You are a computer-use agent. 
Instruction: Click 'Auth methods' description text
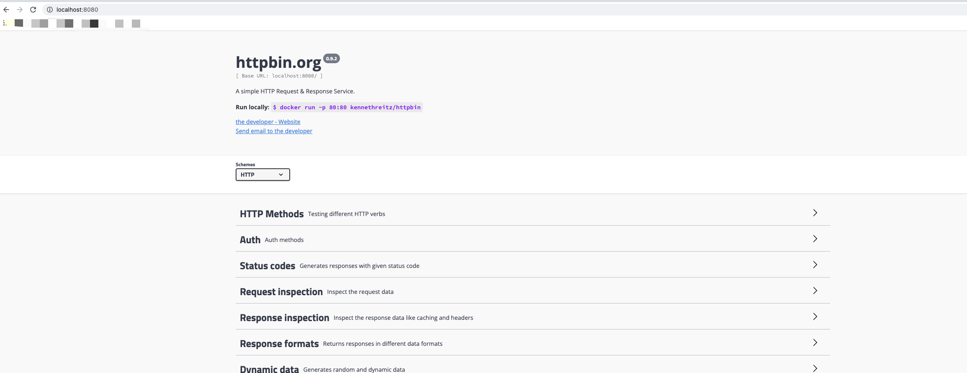[284, 240]
